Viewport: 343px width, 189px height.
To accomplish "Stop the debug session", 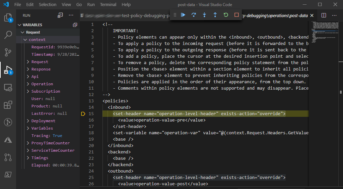I will (236, 15).
